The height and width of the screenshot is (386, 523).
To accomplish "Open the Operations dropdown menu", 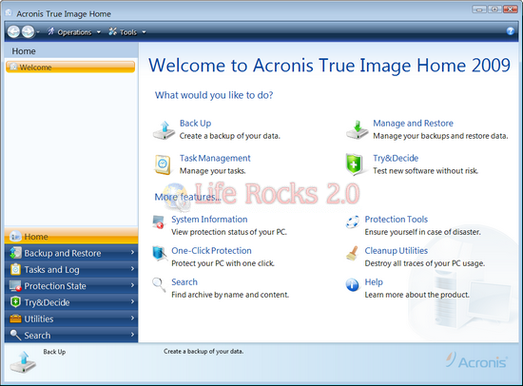I will tap(73, 32).
